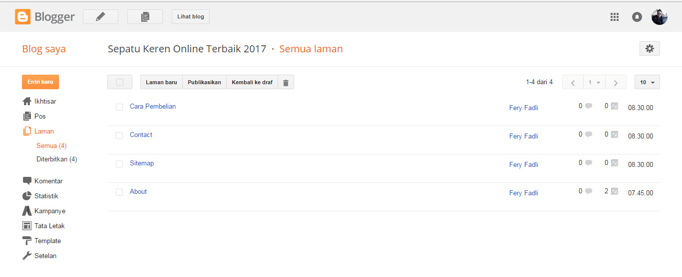This screenshot has height=277, width=682.
Task: Tick the Cara Pembelian page checkbox
Action: (x=119, y=107)
